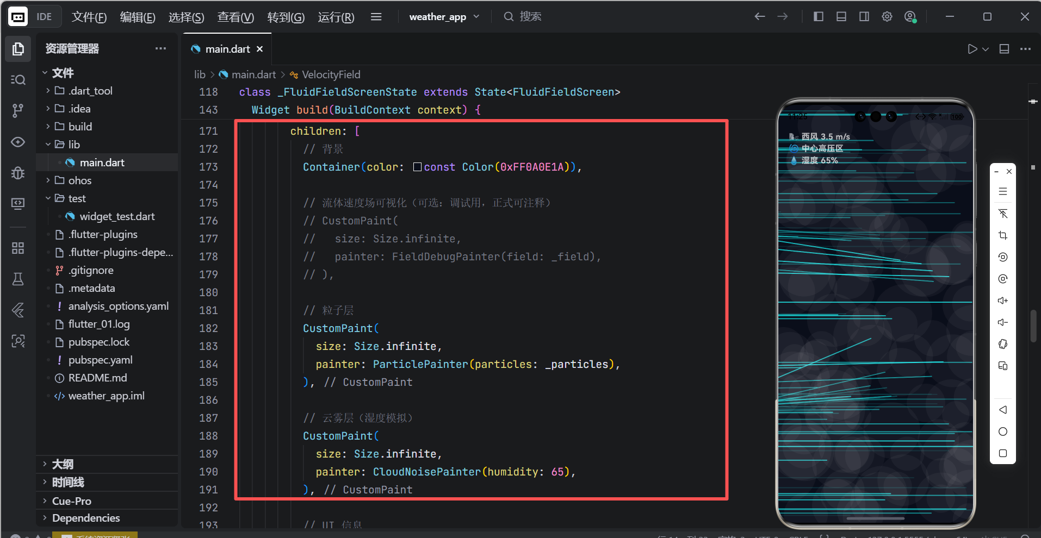Viewport: 1041px width, 538px height.
Task: Click emulator volume up icon
Action: (1003, 301)
